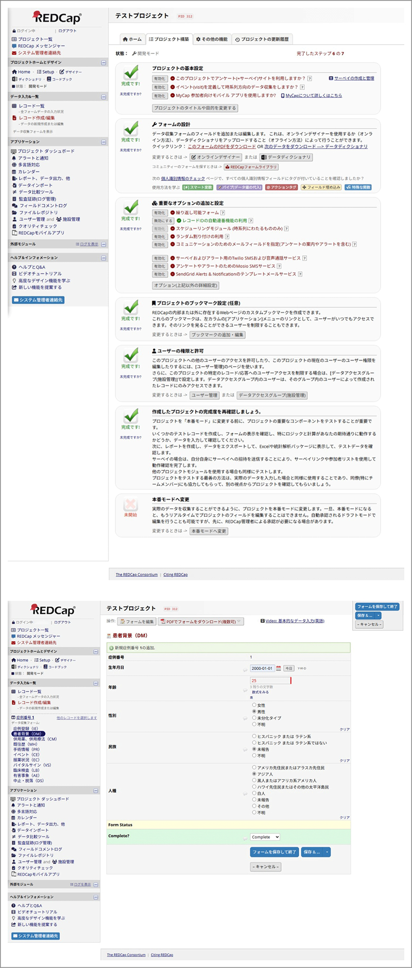Click the help icon next to 繰り返し可能フォーム
412x968 pixels.
222,212
